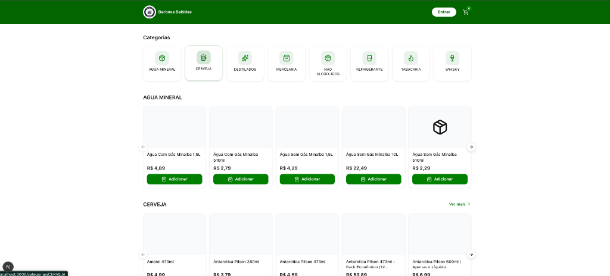
Task: Click the Barbosa Bebidas logo icon
Action: [x=150, y=12]
